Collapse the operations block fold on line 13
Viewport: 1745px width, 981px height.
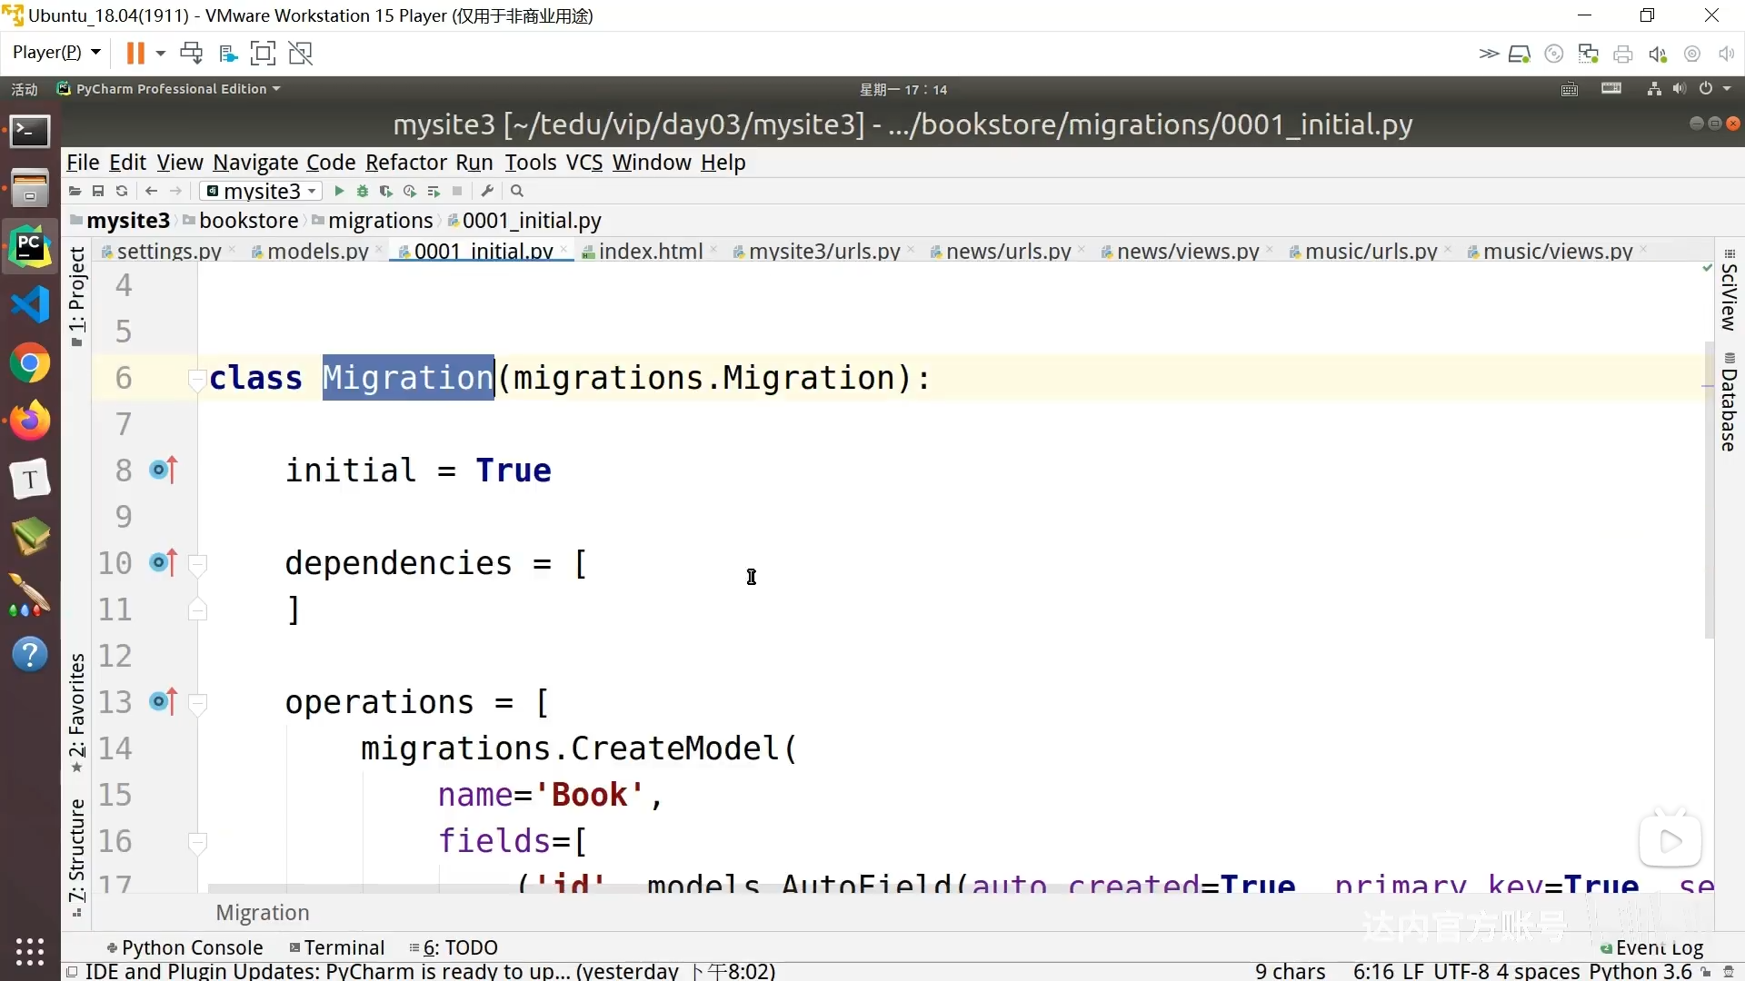pyautogui.click(x=197, y=702)
